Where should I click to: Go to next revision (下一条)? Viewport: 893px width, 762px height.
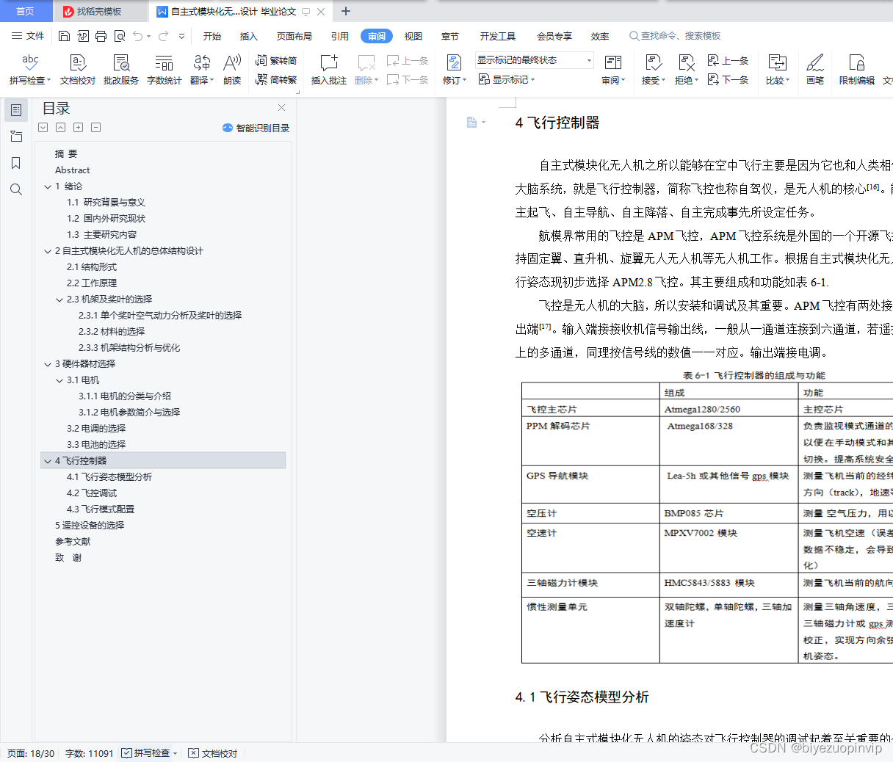[728, 79]
